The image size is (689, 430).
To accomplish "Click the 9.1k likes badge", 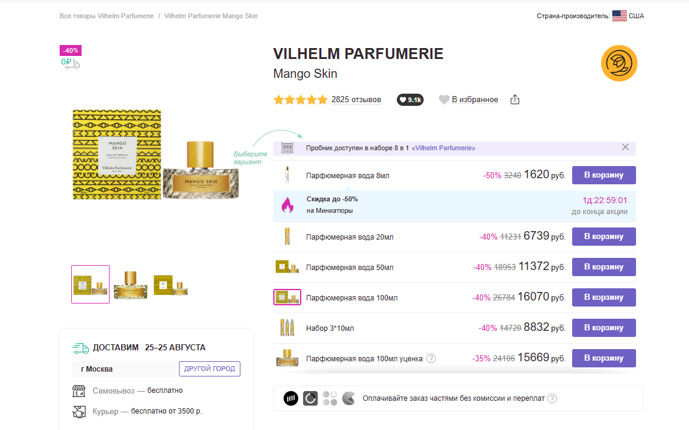I will (410, 100).
